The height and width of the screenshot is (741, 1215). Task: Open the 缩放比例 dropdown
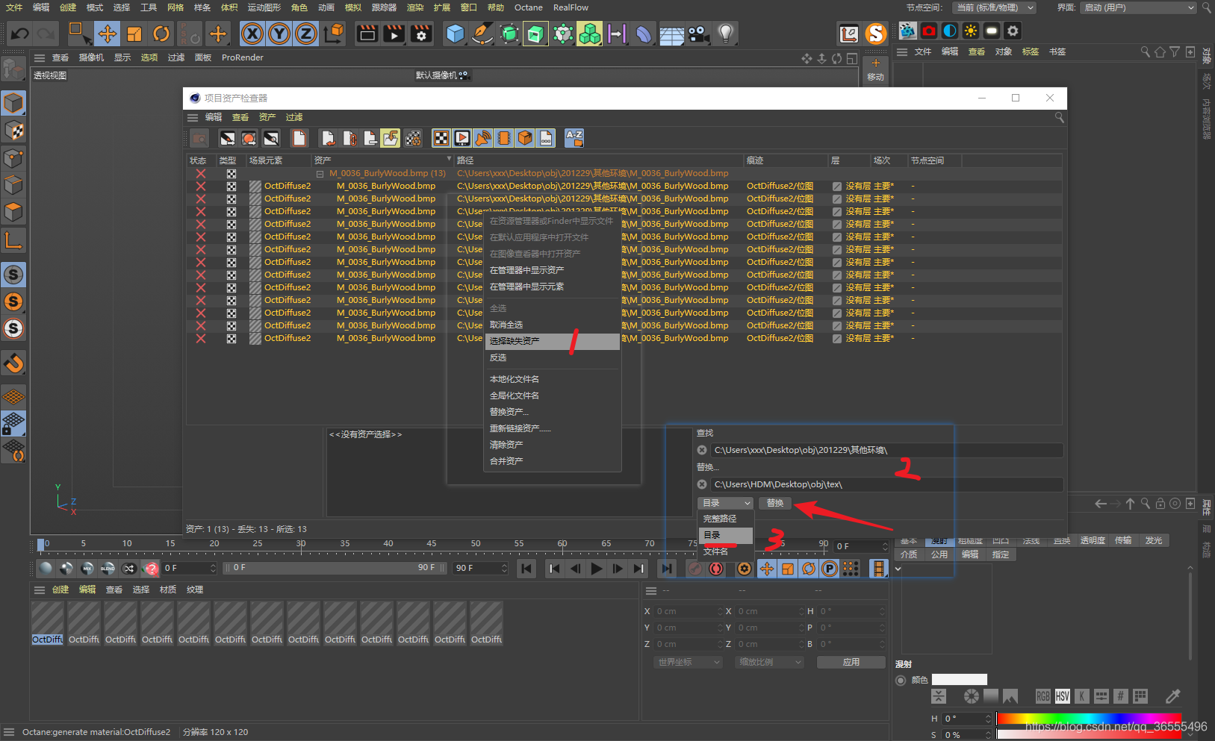coord(769,662)
